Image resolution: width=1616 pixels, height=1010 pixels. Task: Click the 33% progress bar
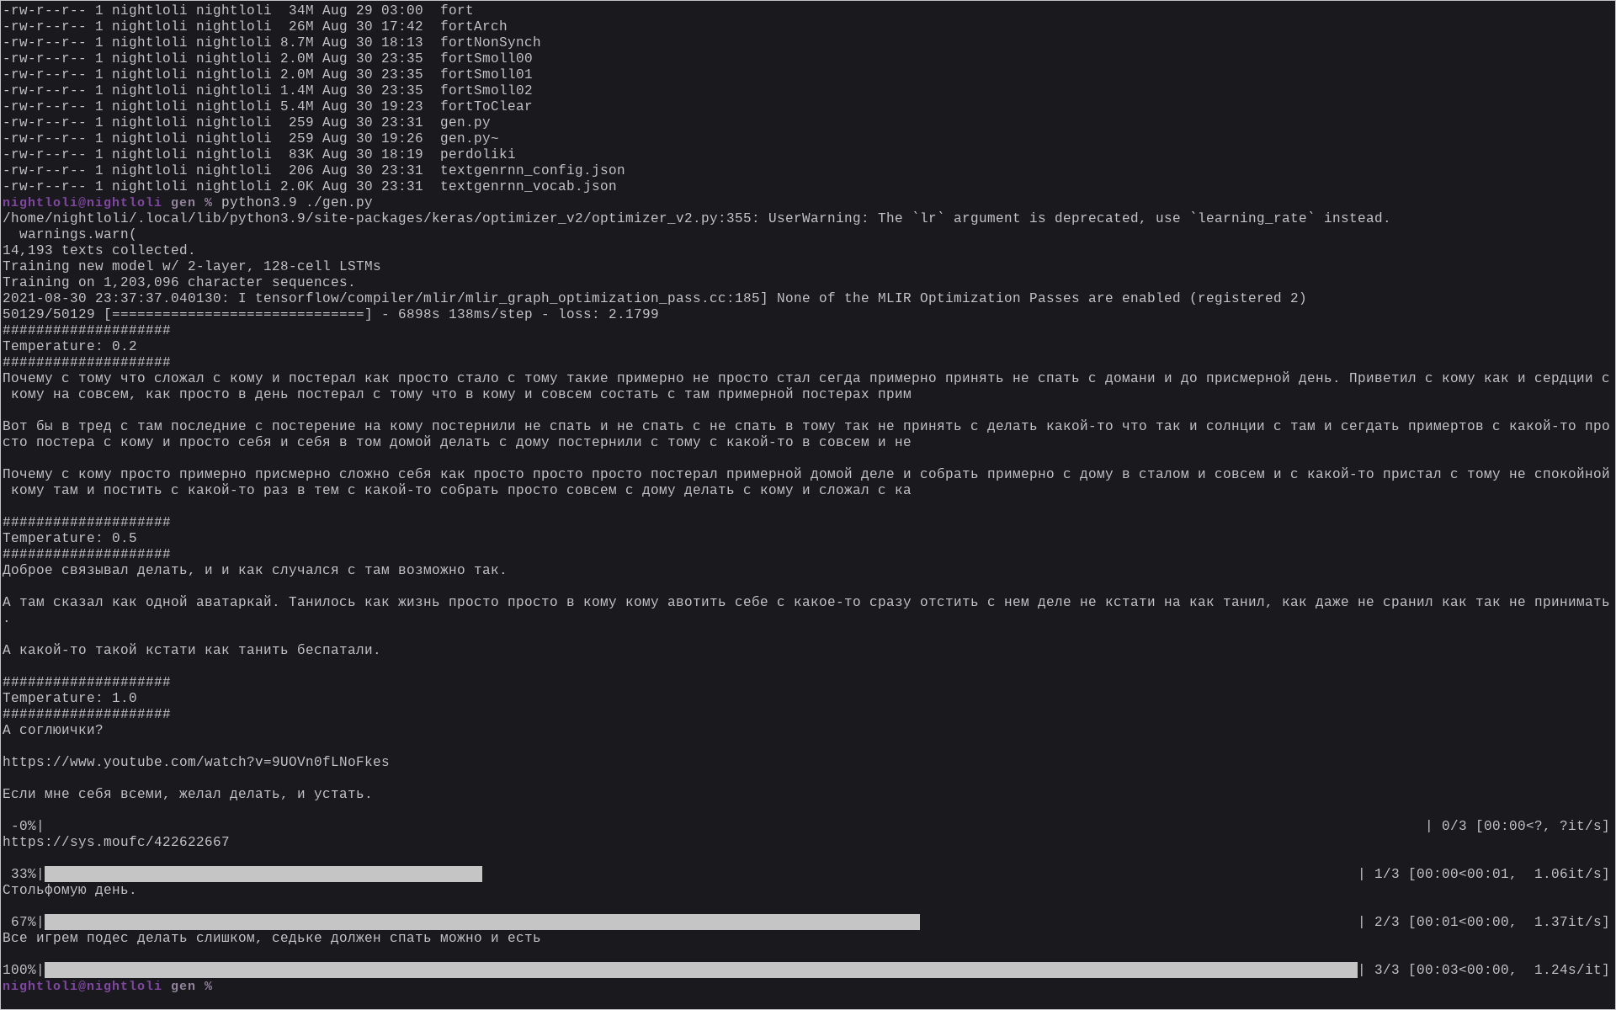pyautogui.click(x=263, y=874)
